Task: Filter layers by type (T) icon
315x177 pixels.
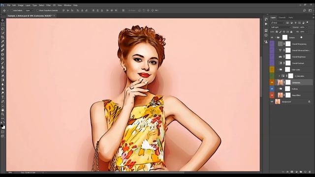Action: [295, 23]
